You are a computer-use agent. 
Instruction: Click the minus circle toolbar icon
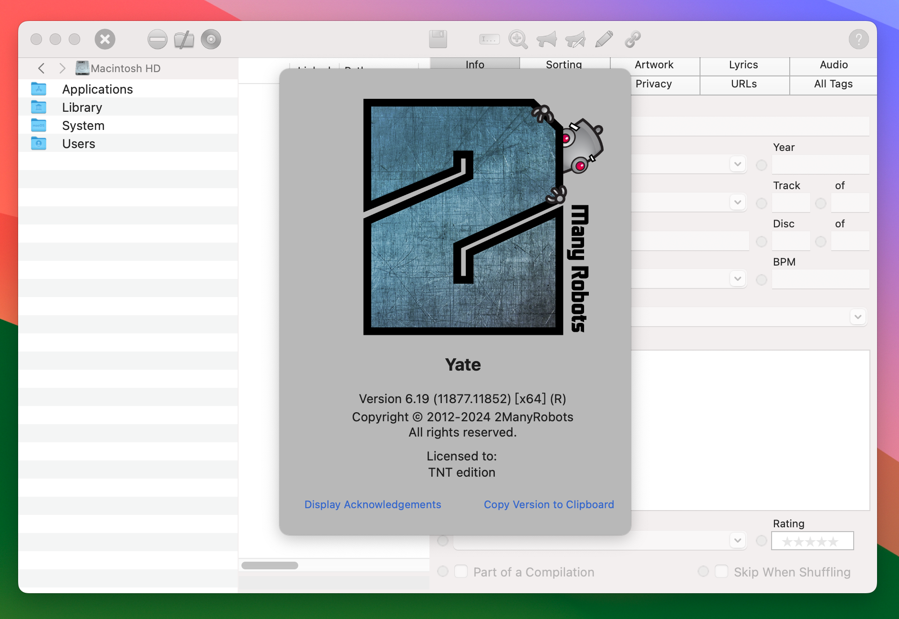click(x=157, y=39)
